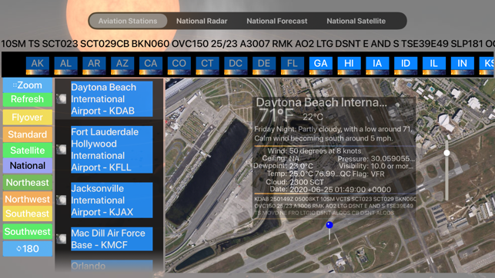Click the green Refresh button
The height and width of the screenshot is (278, 495).
pyautogui.click(x=28, y=100)
